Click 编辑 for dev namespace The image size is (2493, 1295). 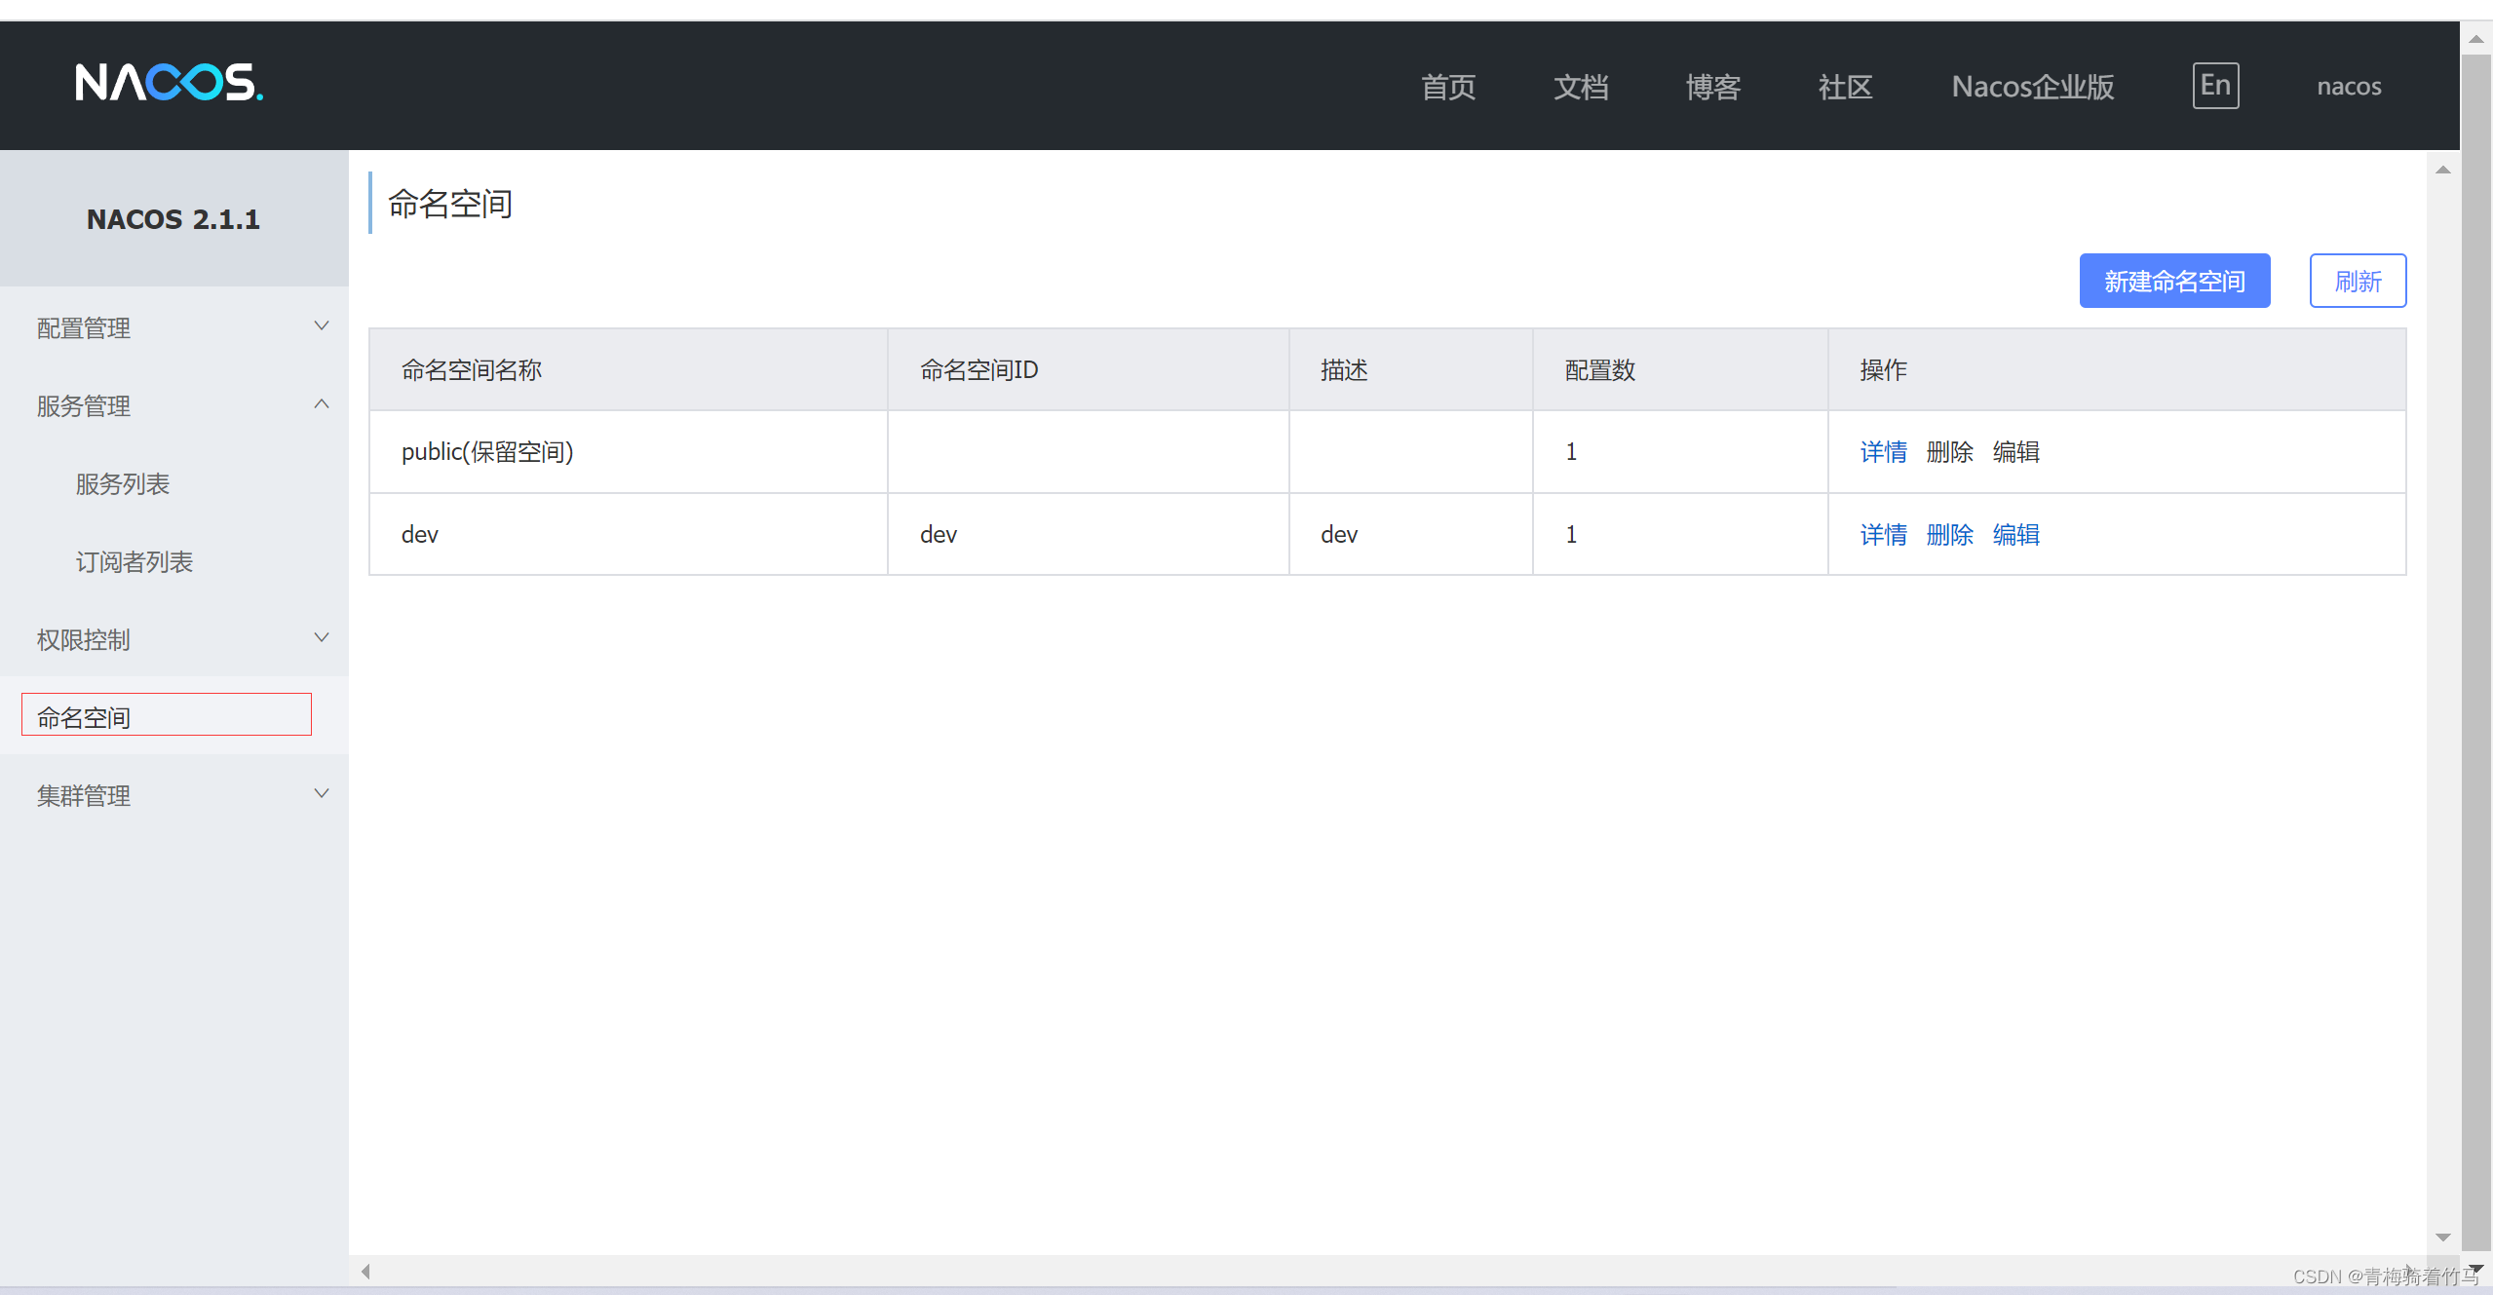pos(2015,535)
